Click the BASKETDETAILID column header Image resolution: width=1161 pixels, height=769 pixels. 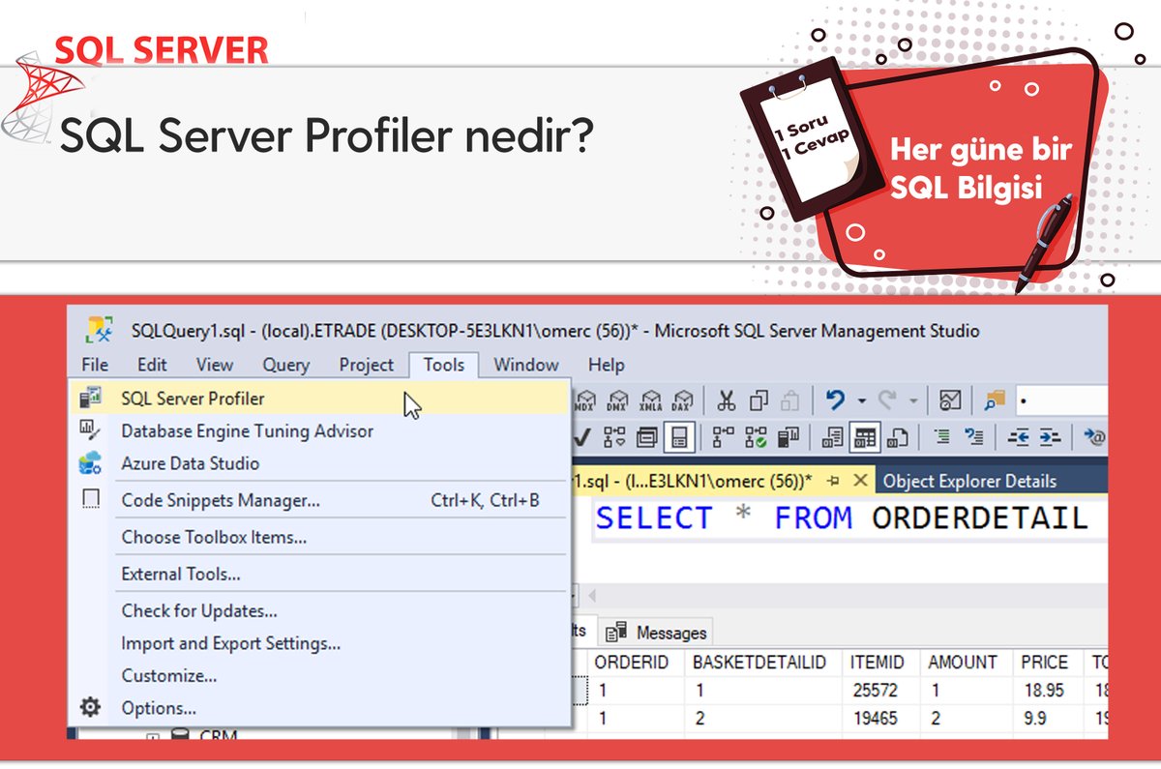[763, 663]
